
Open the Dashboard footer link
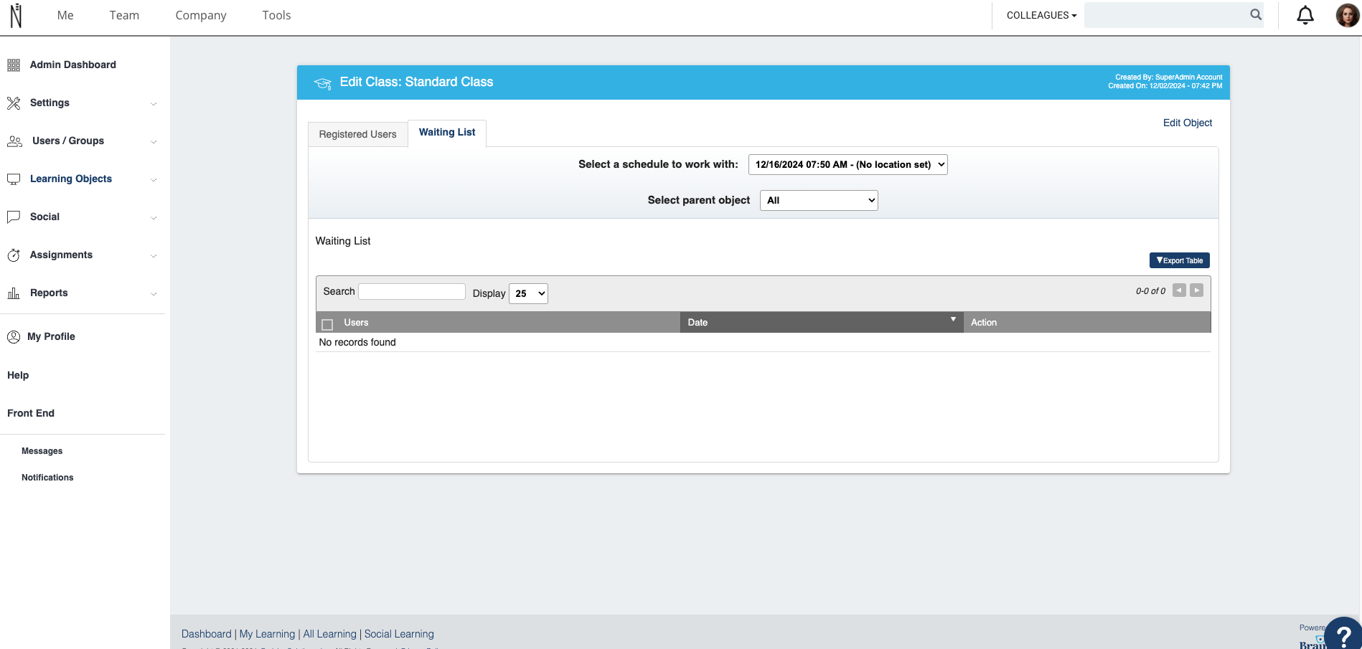[x=207, y=634]
